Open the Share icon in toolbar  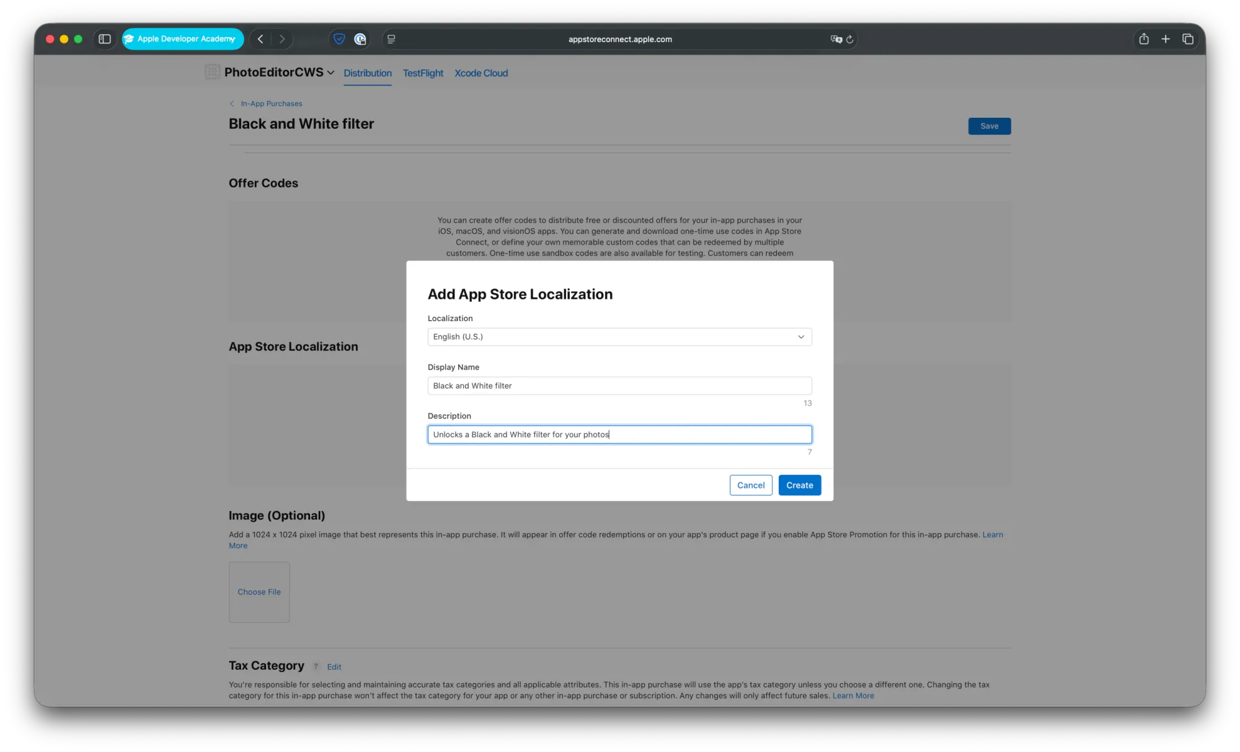pyautogui.click(x=1144, y=39)
